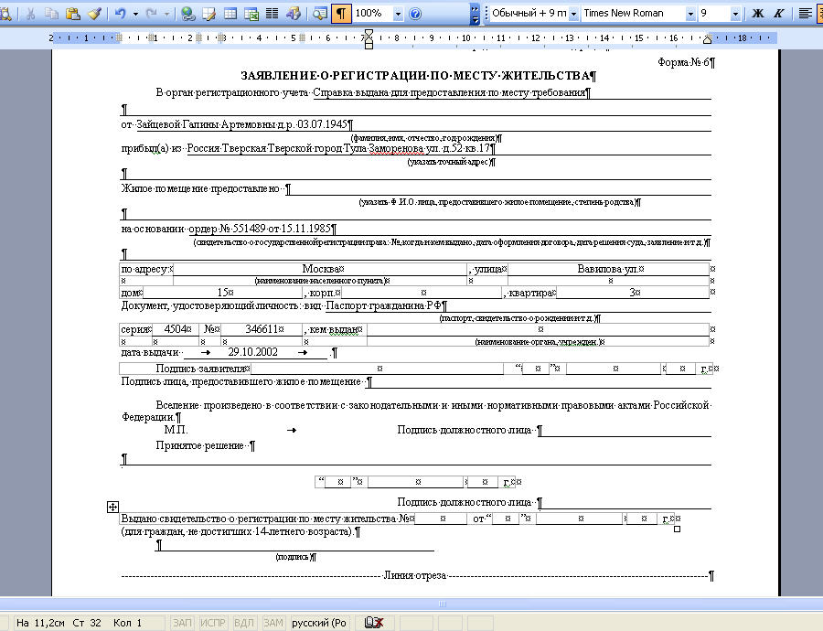Open the Drawing toolbar icon
The width and height of the screenshot is (823, 631).
tap(293, 14)
